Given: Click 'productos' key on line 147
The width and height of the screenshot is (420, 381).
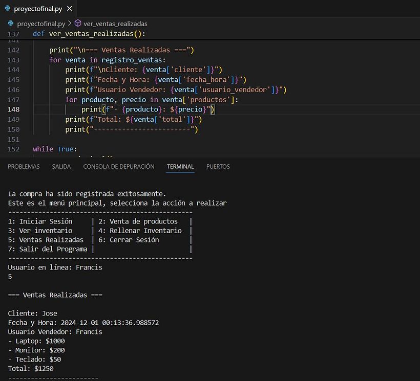Looking at the screenshot, I should [208, 100].
